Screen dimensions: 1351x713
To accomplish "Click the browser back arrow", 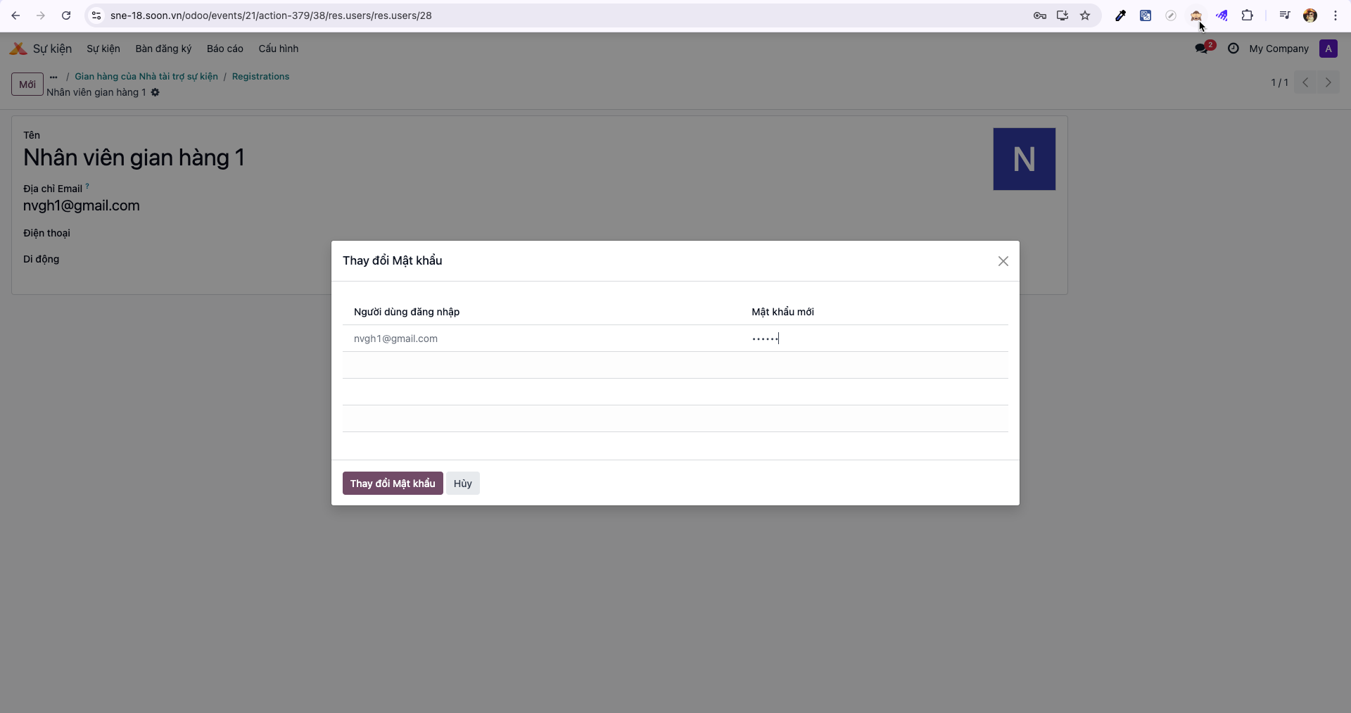I will (15, 15).
